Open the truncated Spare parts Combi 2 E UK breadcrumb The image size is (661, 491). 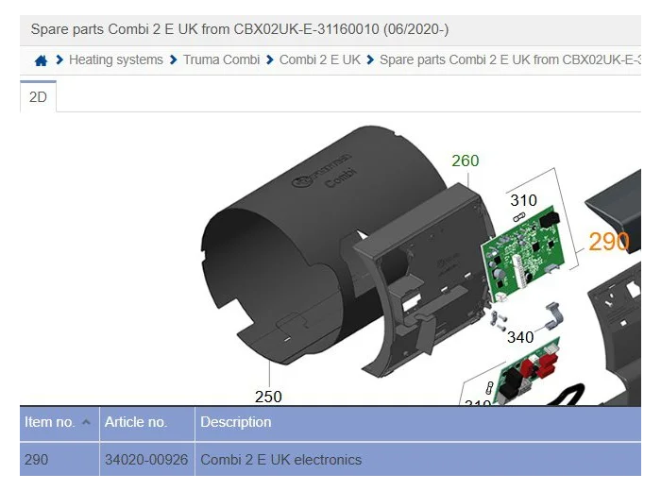pos(510,59)
